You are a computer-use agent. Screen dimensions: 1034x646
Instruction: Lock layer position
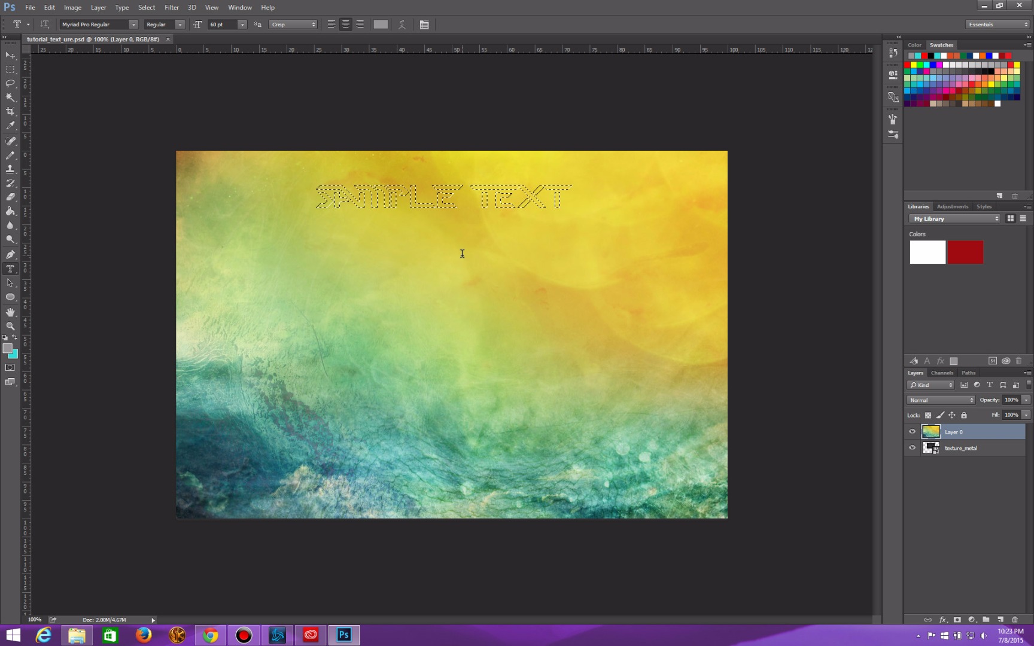coord(952,415)
